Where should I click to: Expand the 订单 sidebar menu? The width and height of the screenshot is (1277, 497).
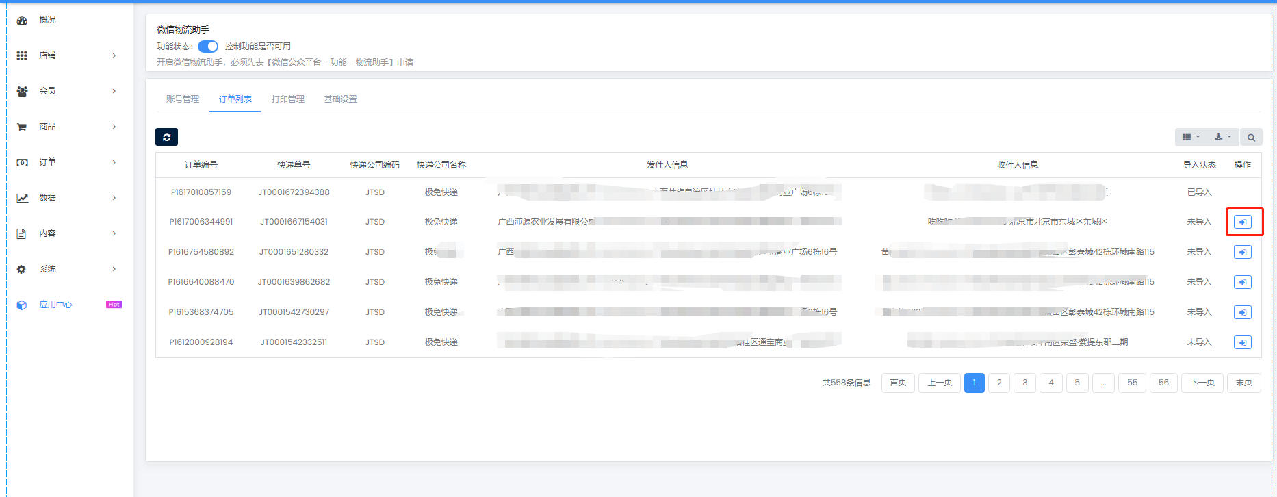[x=47, y=162]
